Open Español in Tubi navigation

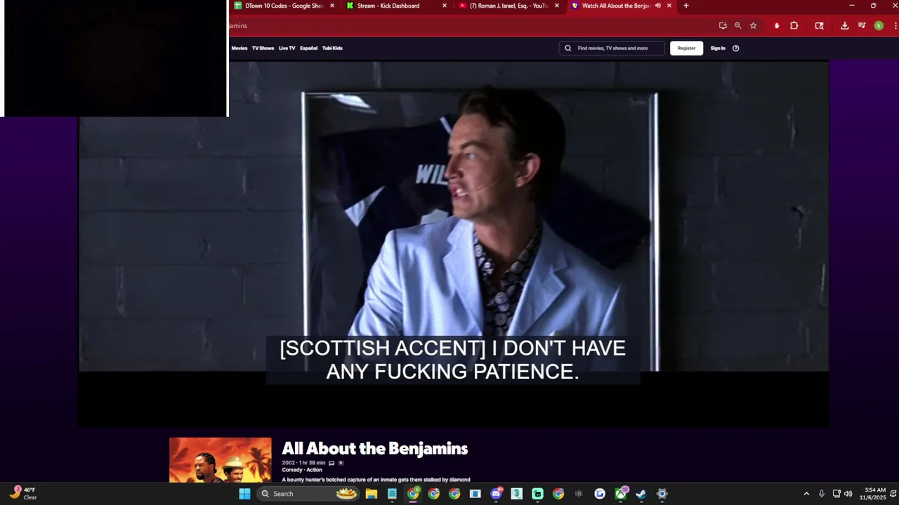click(x=308, y=48)
